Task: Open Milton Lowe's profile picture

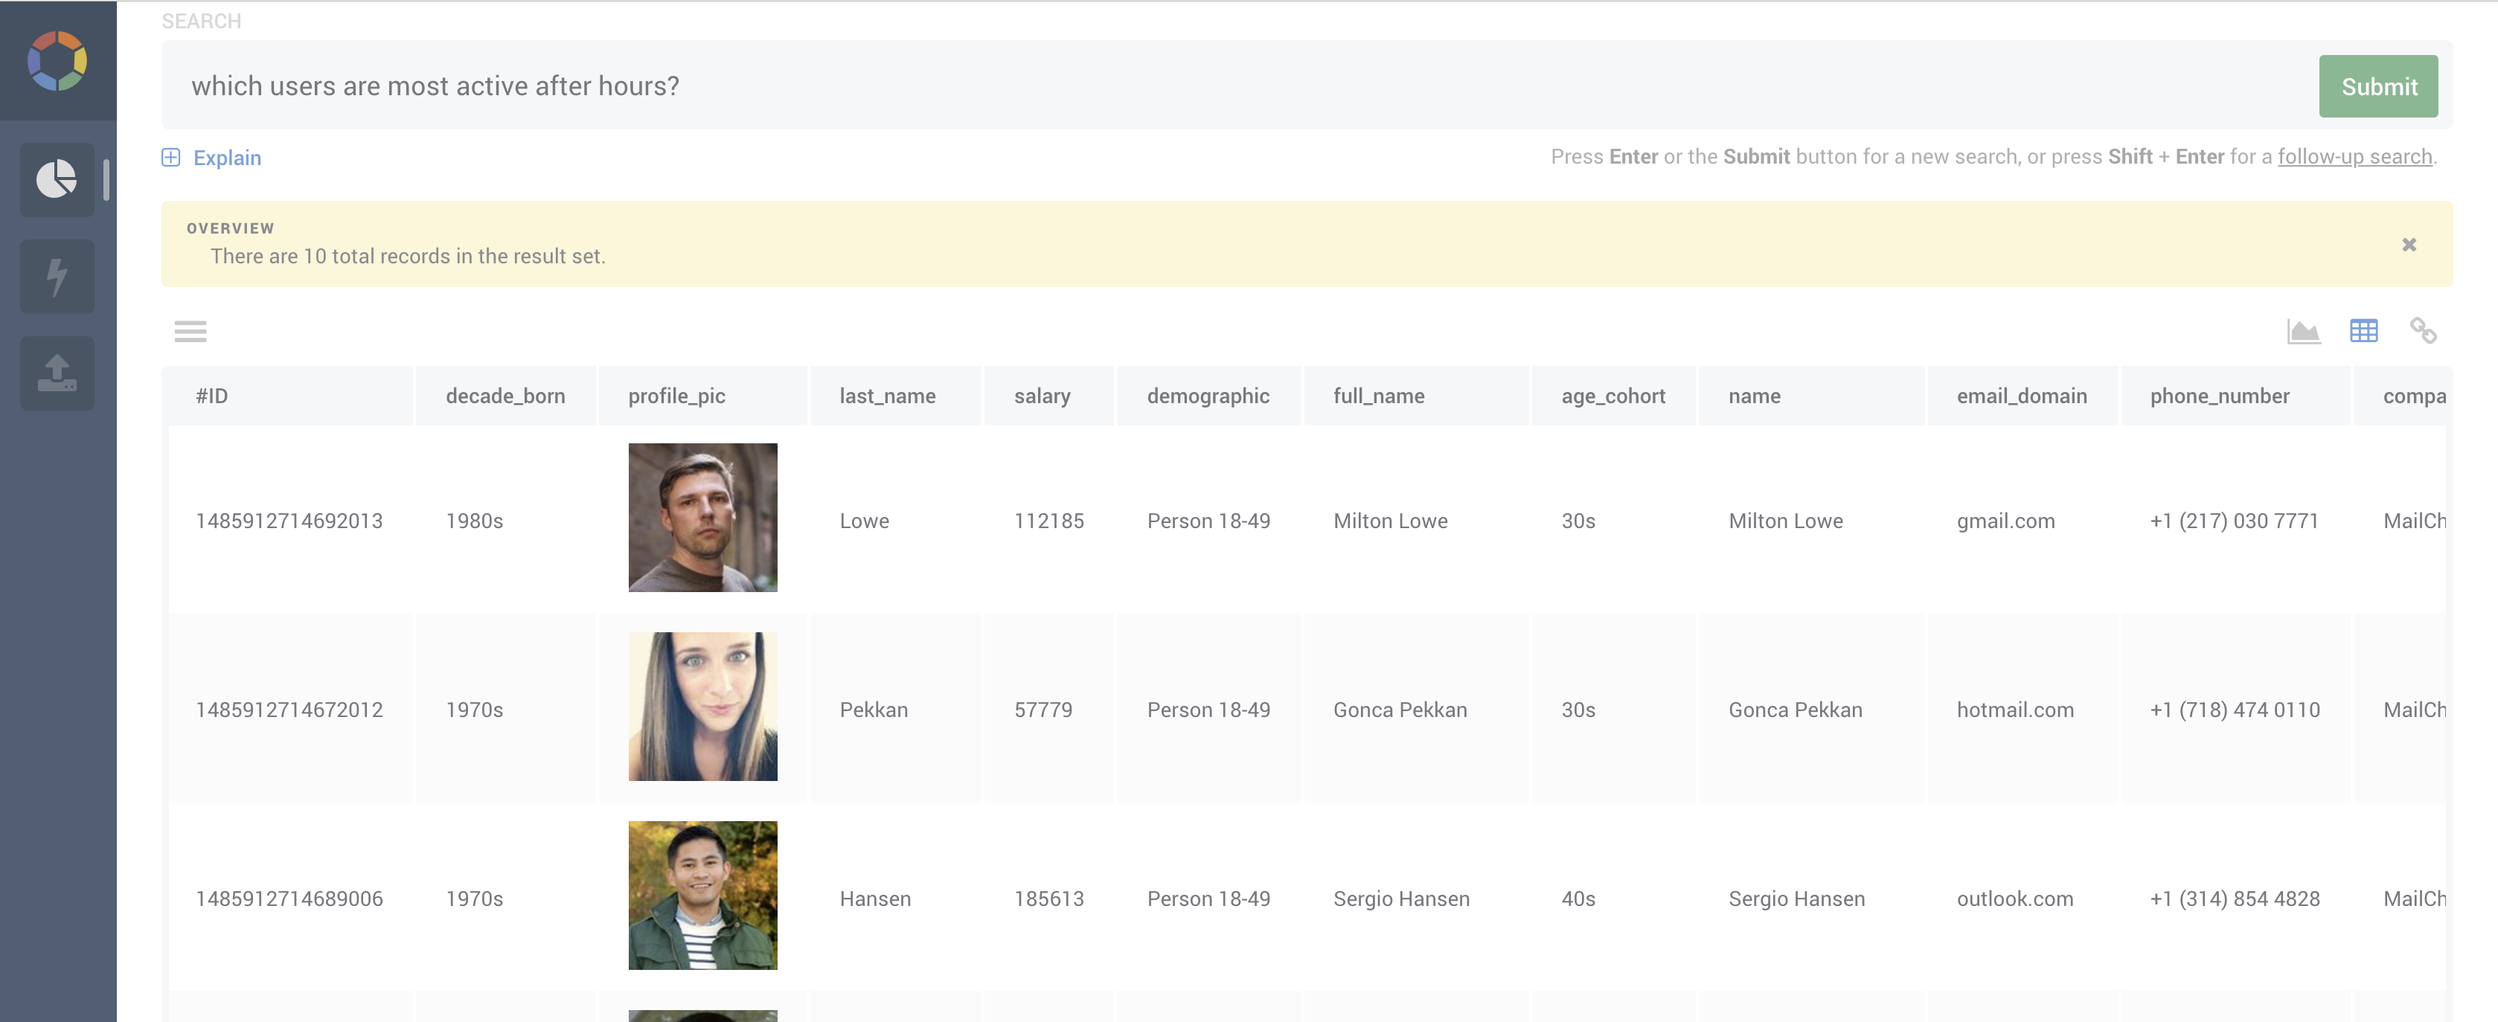Action: click(x=703, y=518)
